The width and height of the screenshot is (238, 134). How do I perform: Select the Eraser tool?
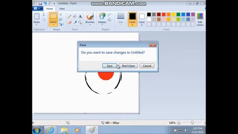[70, 23]
